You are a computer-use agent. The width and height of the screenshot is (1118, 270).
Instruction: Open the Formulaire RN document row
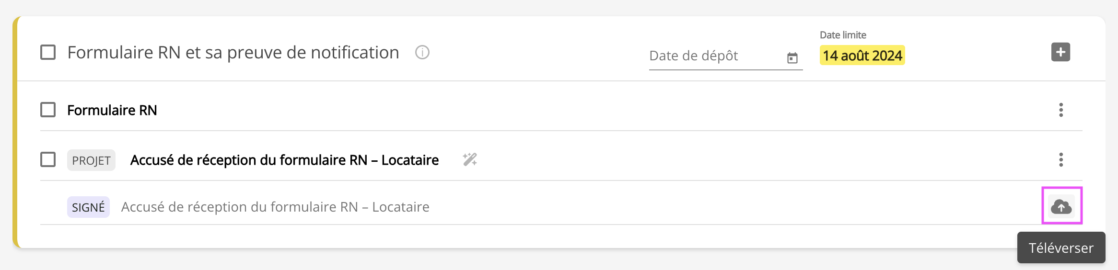112,111
